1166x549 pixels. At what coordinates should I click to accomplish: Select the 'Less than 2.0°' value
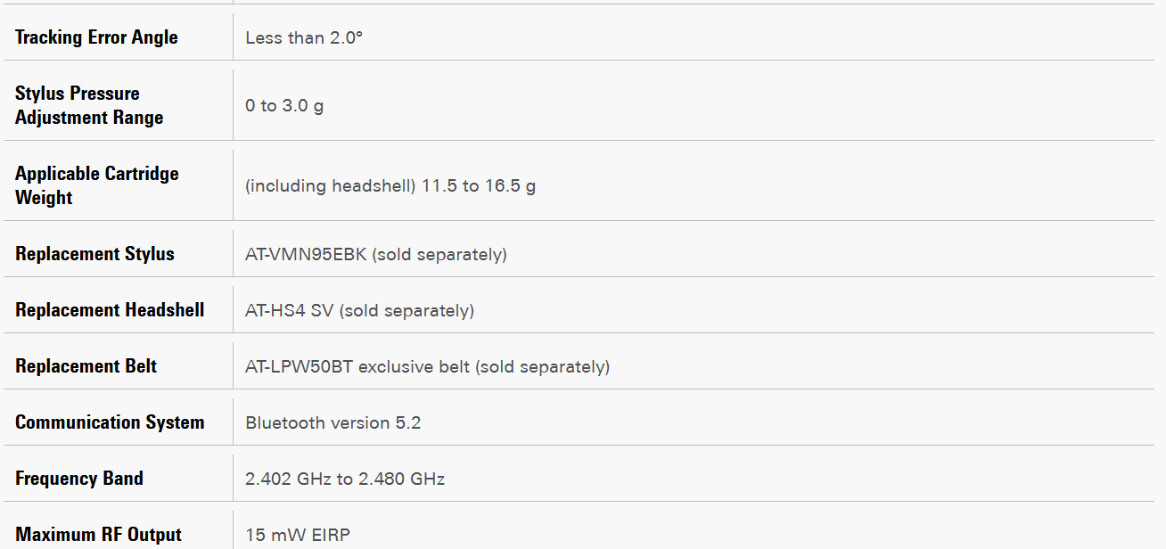coord(304,38)
